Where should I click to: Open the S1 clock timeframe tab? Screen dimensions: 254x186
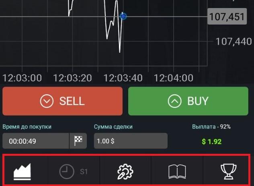click(x=74, y=172)
